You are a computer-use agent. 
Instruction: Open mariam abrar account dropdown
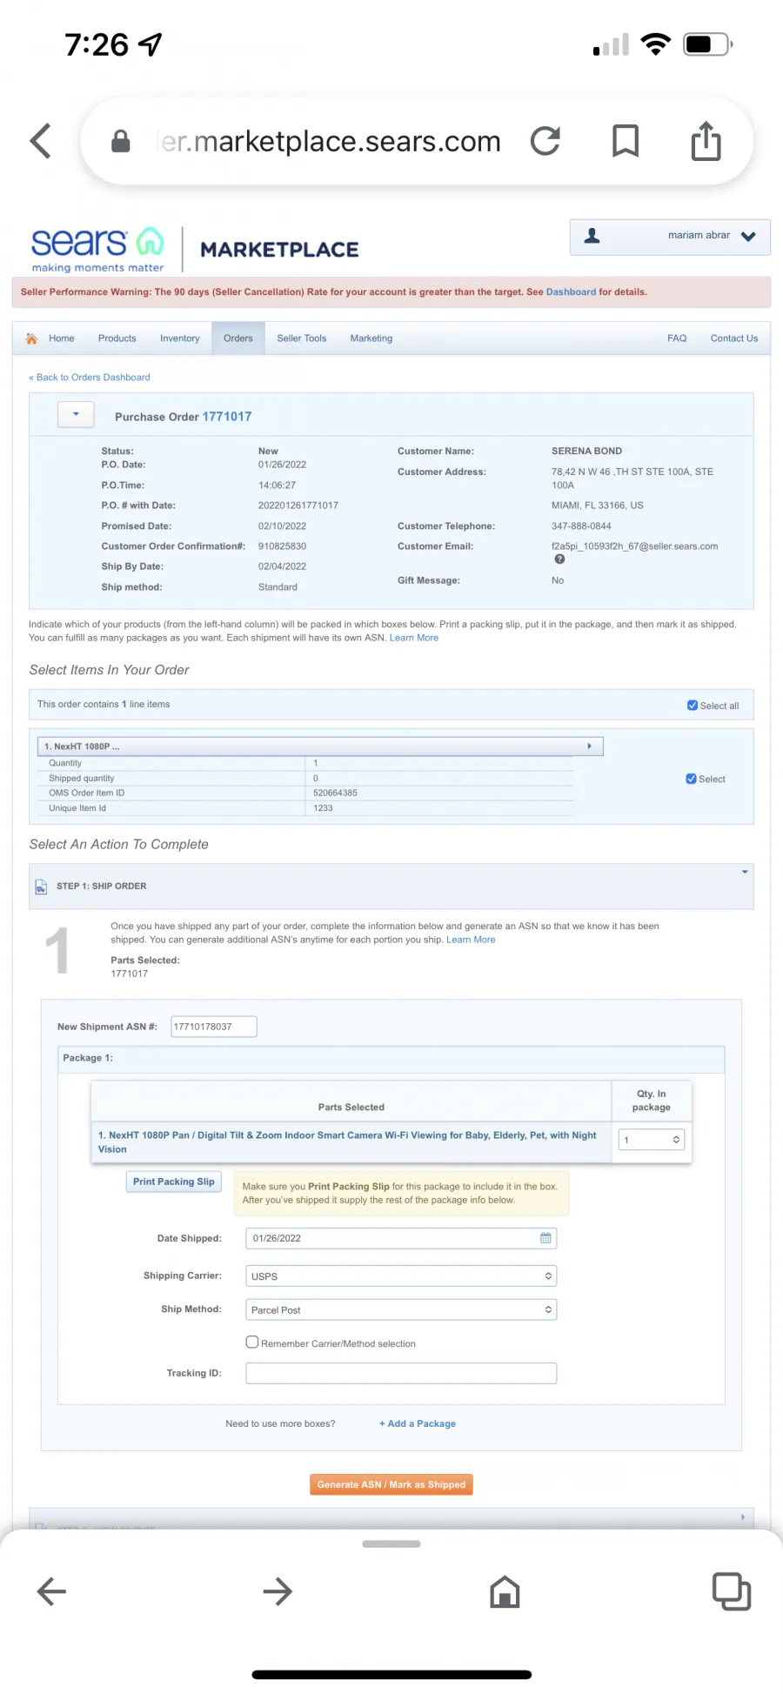(x=670, y=236)
